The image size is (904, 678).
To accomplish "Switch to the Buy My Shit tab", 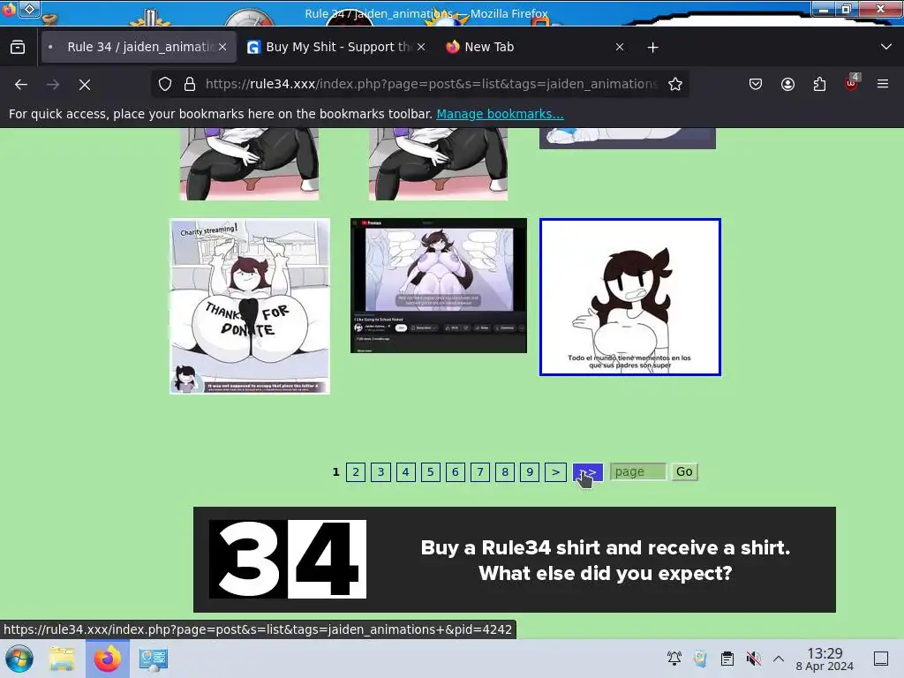I will 336,48.
